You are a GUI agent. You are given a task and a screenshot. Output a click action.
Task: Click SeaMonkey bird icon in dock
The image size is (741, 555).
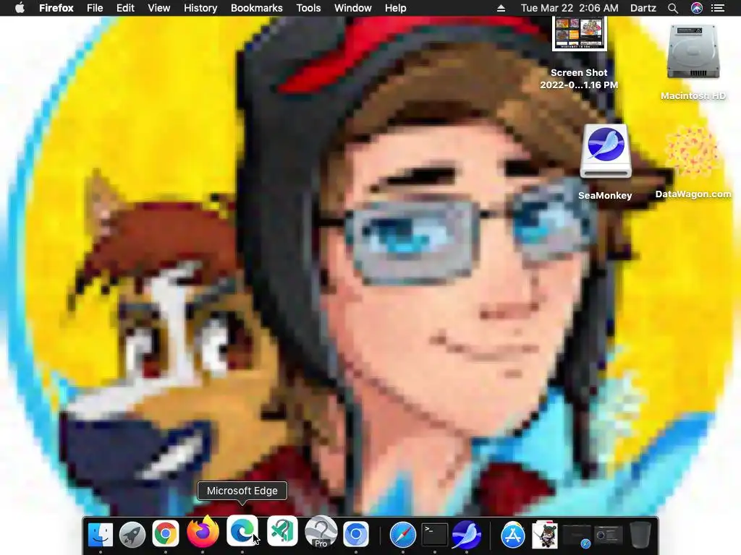click(x=467, y=535)
